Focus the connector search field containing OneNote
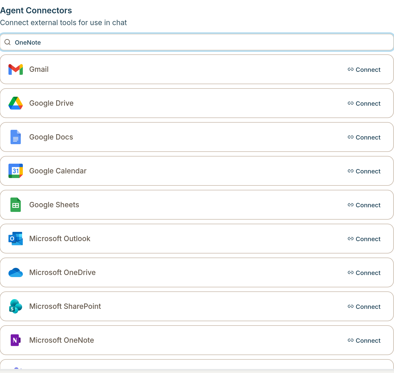This screenshot has height=373, width=394. tap(197, 42)
